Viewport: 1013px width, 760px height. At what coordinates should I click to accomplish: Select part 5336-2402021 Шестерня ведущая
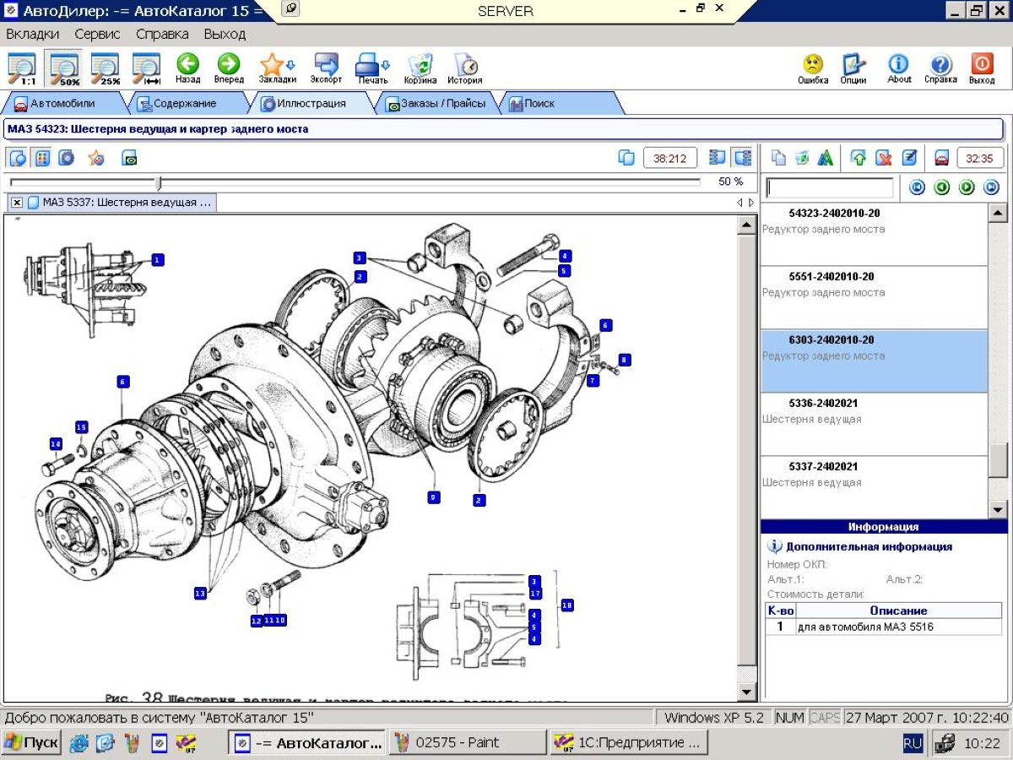click(874, 424)
